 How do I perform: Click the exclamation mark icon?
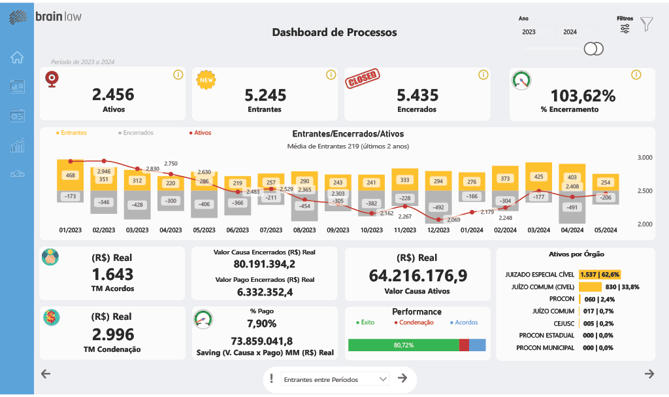(271, 378)
